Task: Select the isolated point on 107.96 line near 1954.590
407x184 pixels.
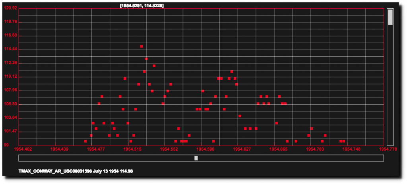Action: (203, 91)
